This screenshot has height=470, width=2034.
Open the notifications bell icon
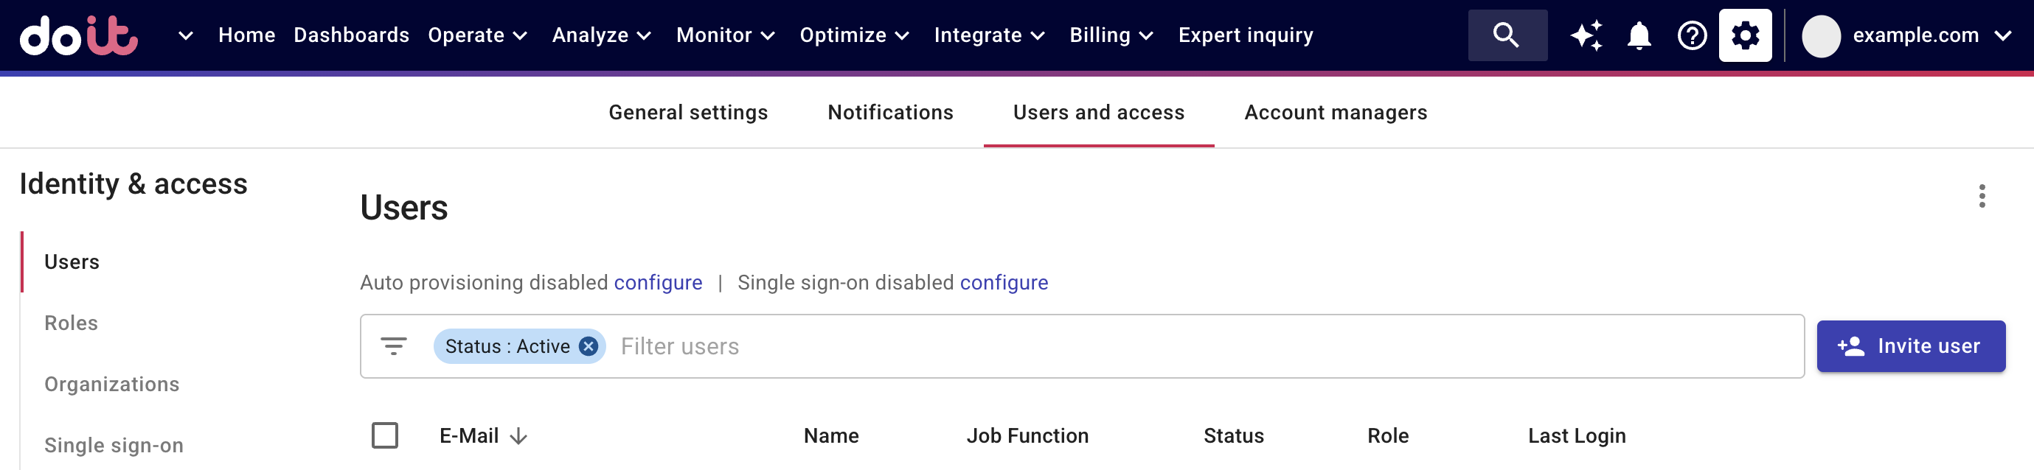coord(1639,35)
